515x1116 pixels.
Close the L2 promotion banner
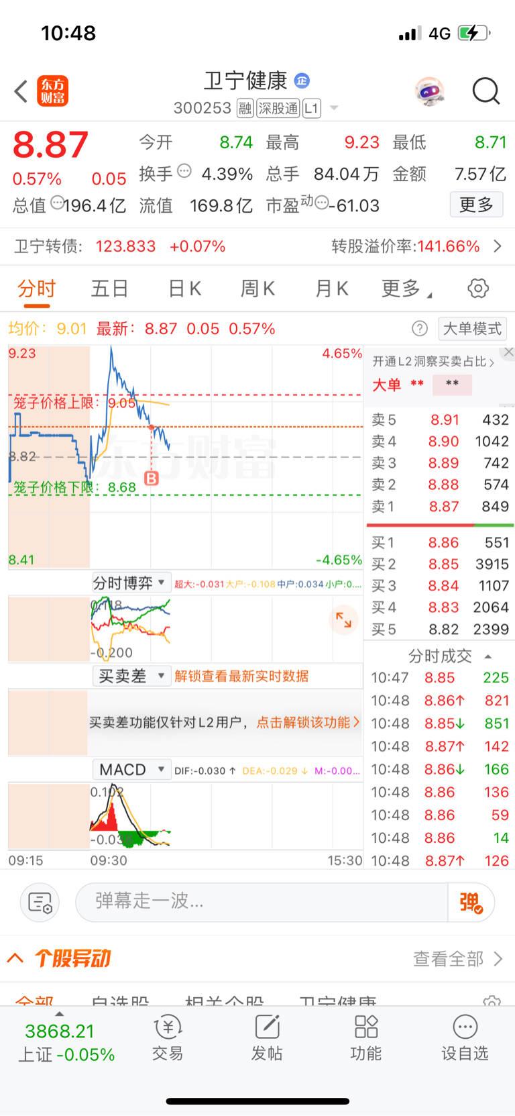[x=509, y=352]
